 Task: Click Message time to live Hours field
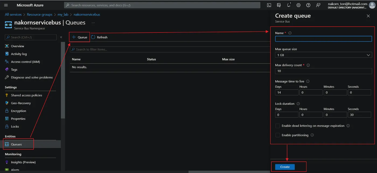pos(311,92)
